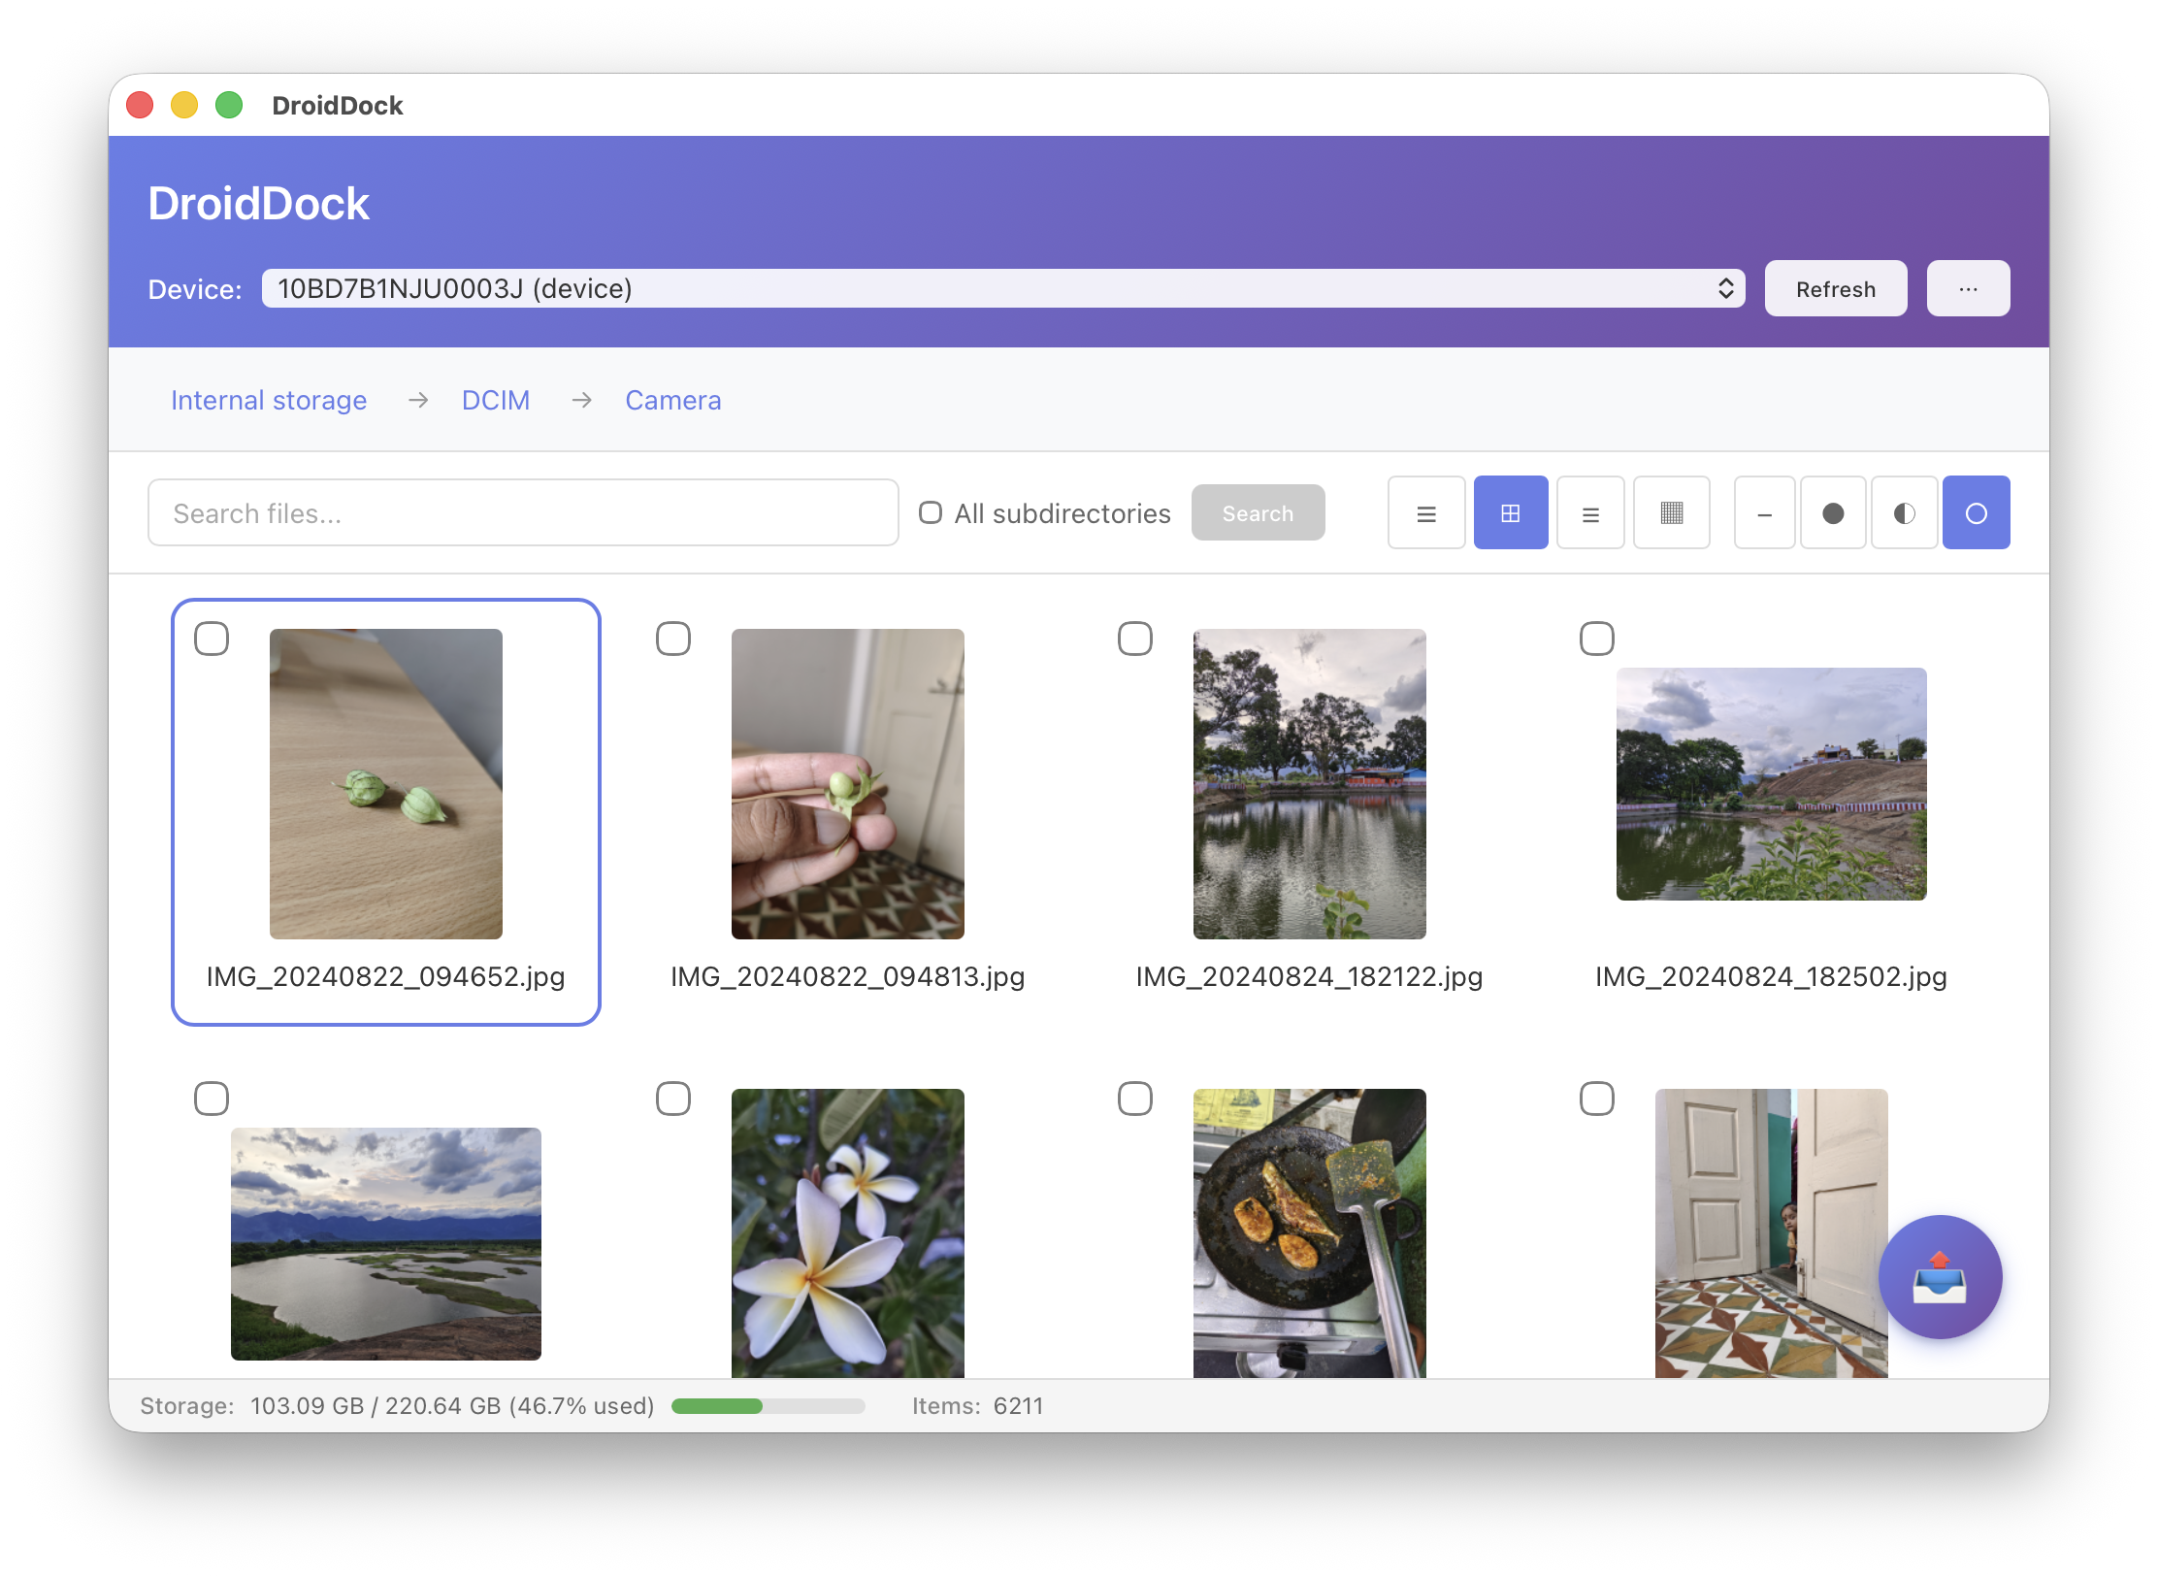
Task: Select the filled circle size option
Action: [1833, 512]
